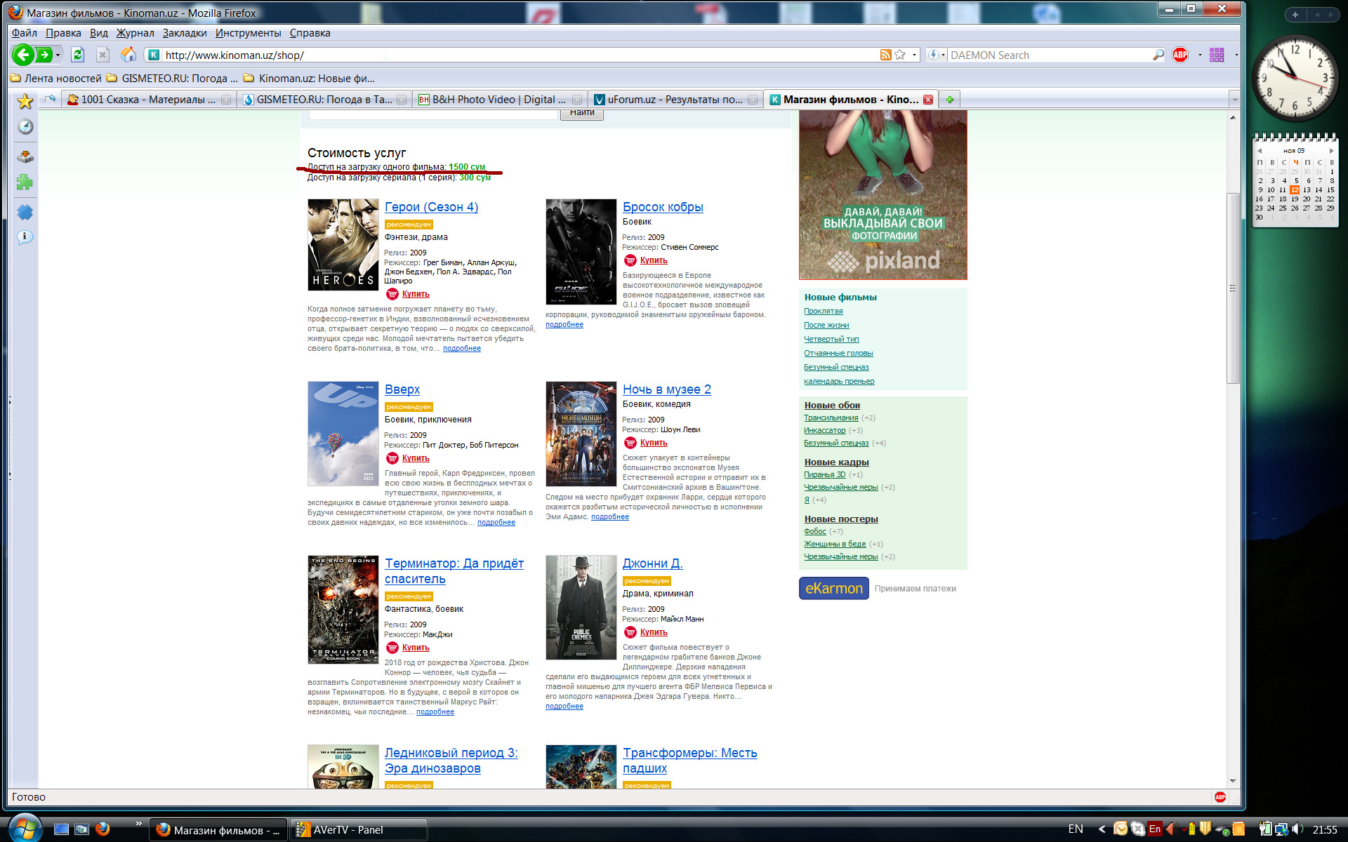The image size is (1348, 842).
Task: Reload the current page
Action: tap(78, 55)
